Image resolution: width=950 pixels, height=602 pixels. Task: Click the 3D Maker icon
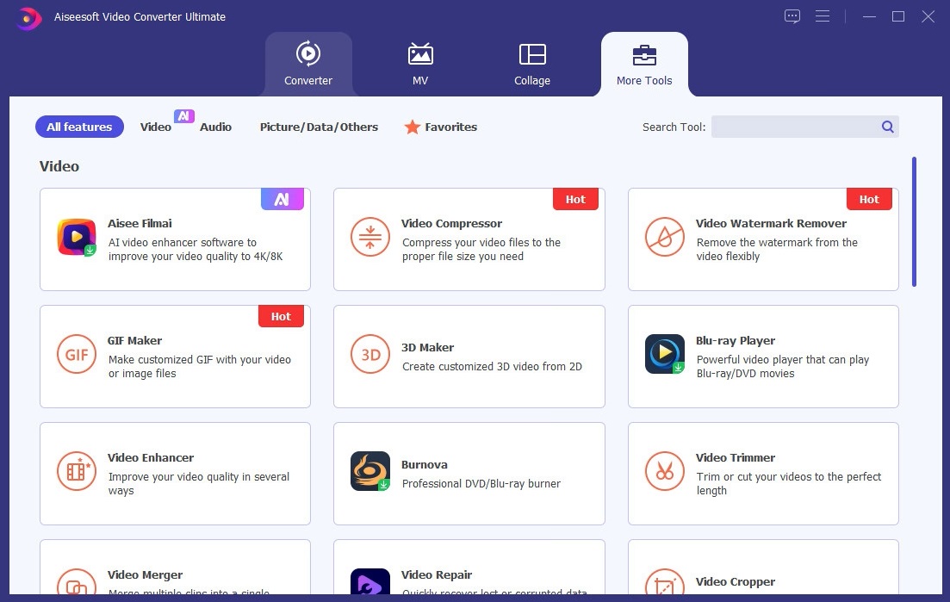pyautogui.click(x=370, y=354)
